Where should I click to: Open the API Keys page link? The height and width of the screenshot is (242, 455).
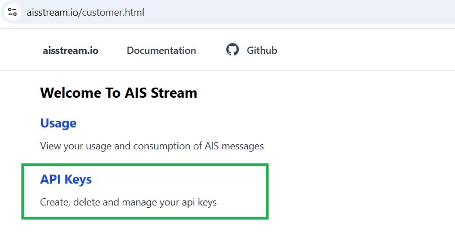click(x=66, y=180)
